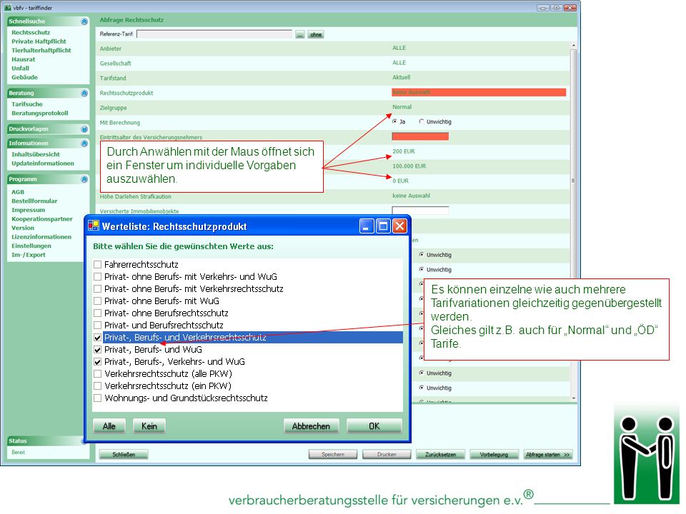
Task: Check Privat- ohne Berufs- mit WuG
Action: tap(98, 301)
